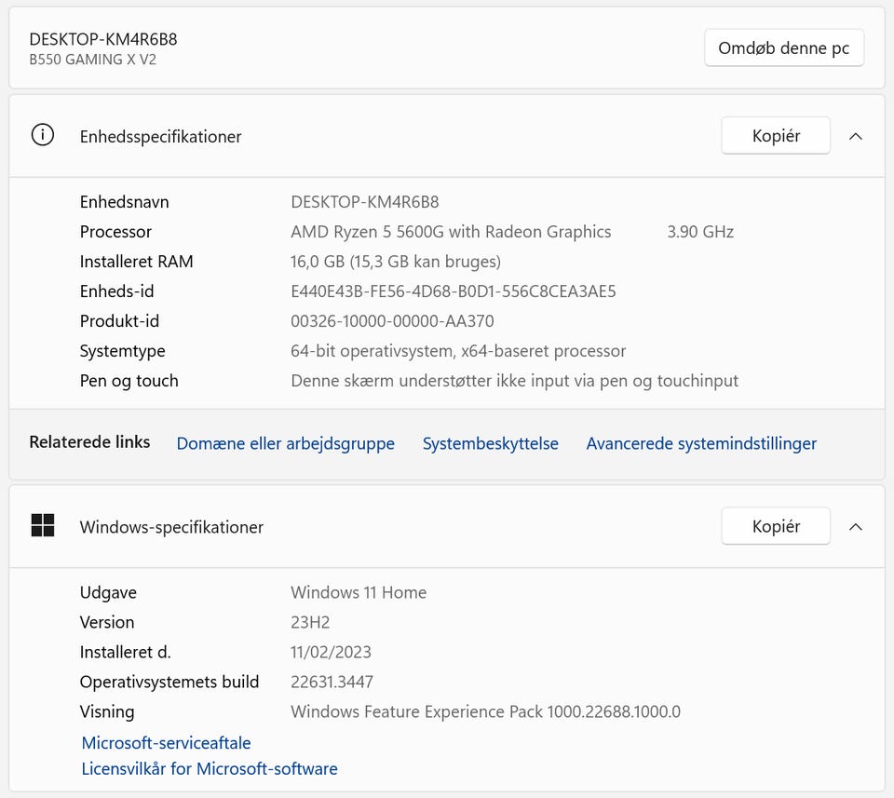Click the Relaterede links label

89,442
